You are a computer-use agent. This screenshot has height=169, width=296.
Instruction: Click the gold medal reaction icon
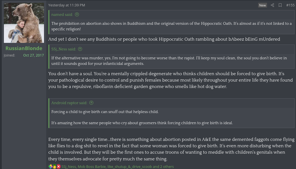click(x=54, y=166)
